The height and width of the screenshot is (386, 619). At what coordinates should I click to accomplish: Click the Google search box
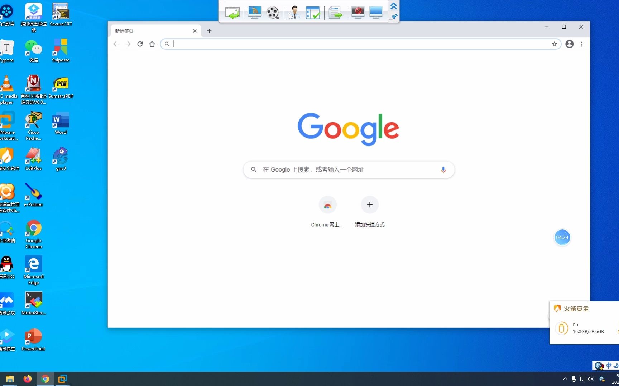pyautogui.click(x=349, y=169)
